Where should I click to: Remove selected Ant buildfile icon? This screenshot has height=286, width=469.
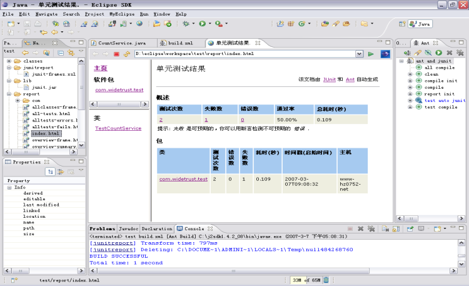pyautogui.click(x=449, y=53)
